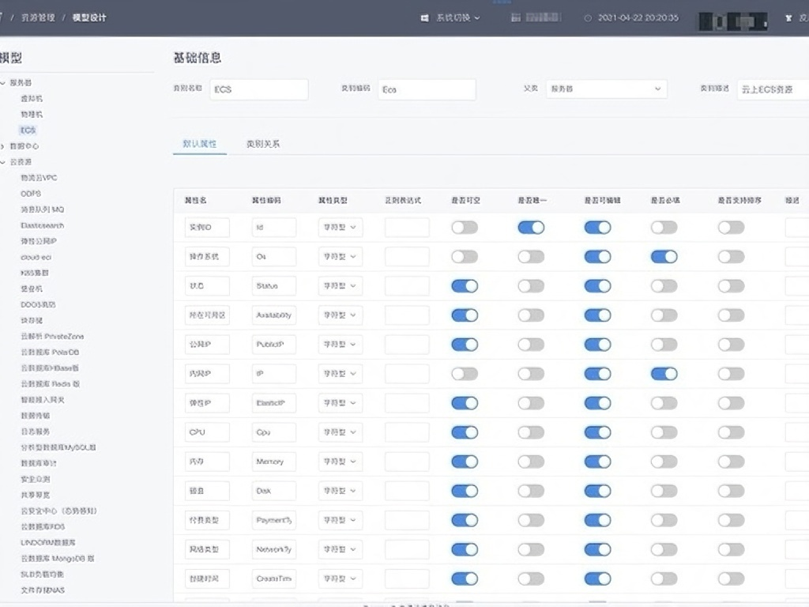Image resolution: width=809 pixels, height=607 pixels.
Task: Click the grid icon beside blurred header text
Action: pyautogui.click(x=515, y=18)
